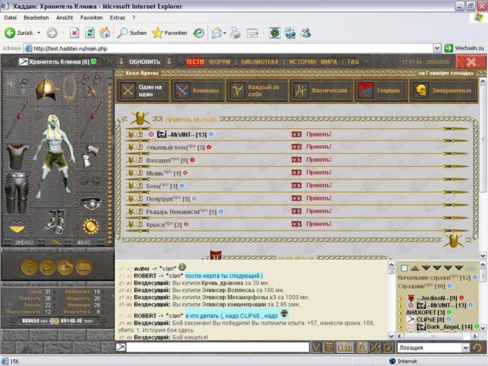The width and height of the screenshot is (488, 366).
Task: Click the refresh arrow beside Локация
Action: (478, 348)
